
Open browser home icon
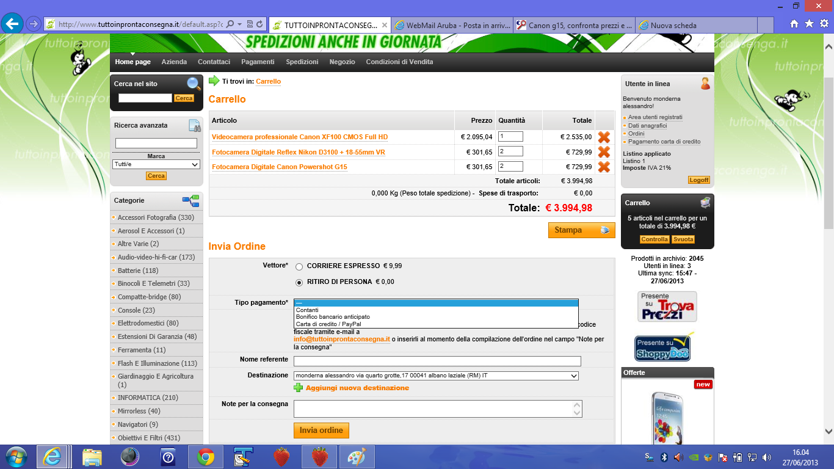tap(794, 24)
